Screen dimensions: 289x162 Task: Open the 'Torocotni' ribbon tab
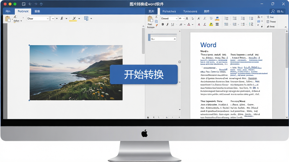[190, 11]
